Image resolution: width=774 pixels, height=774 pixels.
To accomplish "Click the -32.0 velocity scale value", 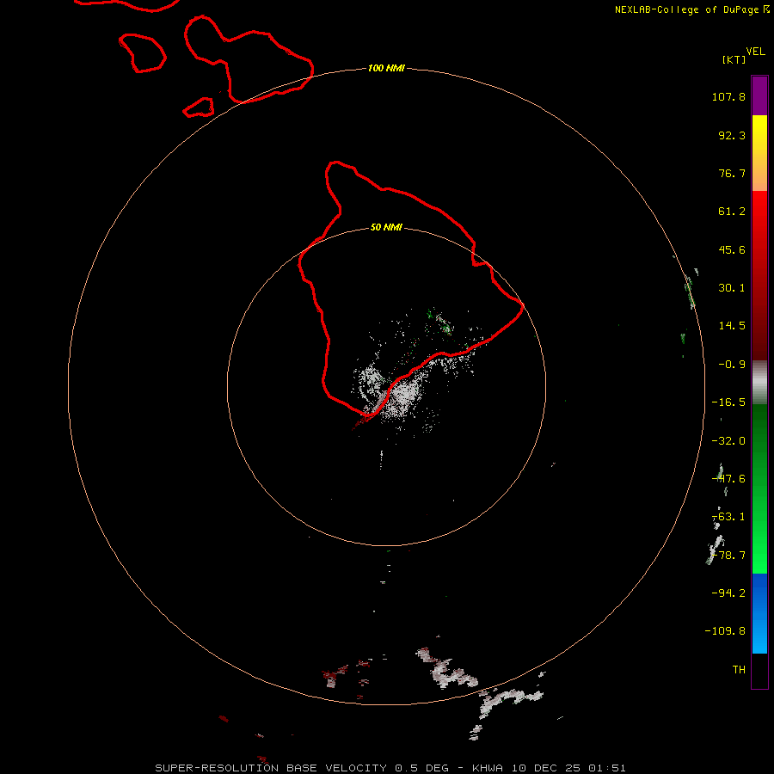I will [728, 441].
